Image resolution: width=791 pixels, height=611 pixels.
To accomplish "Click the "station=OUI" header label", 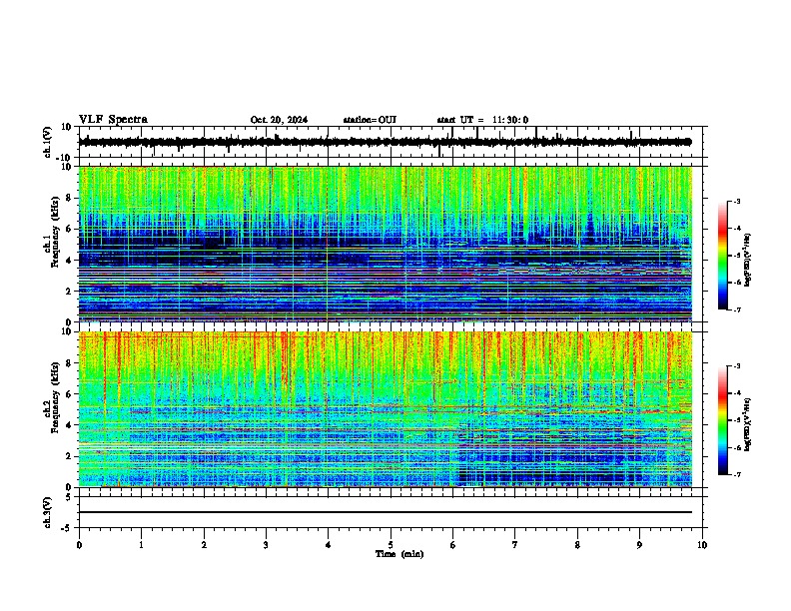I will pyautogui.click(x=370, y=120).
